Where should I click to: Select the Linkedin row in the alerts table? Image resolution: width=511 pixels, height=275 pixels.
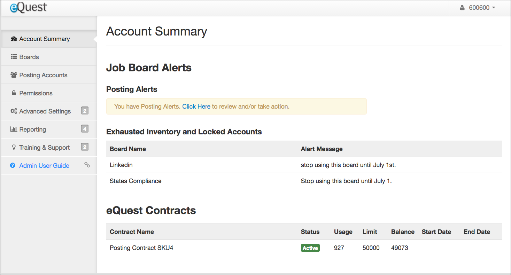click(x=121, y=165)
